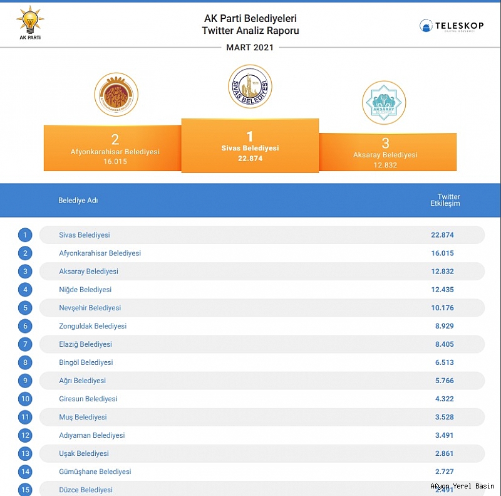Screen dimensions: 501x496
Task: Select the third place Aksaray podium
Action: tap(387, 151)
